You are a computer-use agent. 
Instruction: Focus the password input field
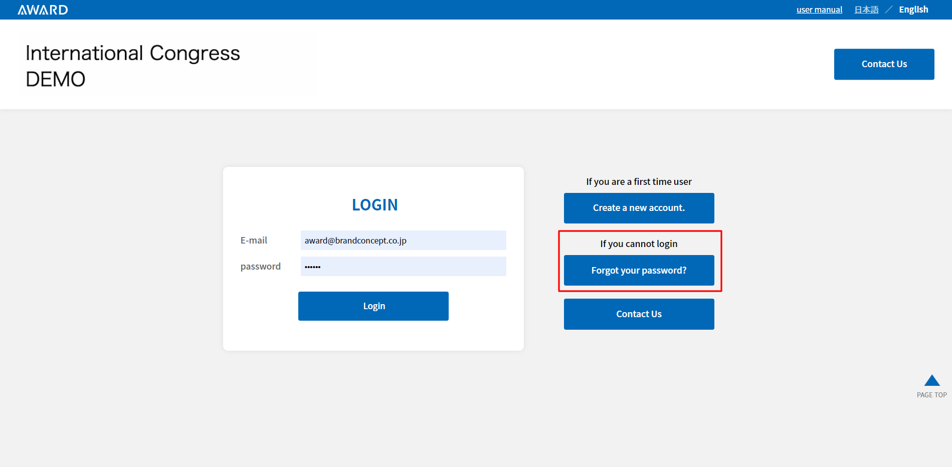coord(404,267)
